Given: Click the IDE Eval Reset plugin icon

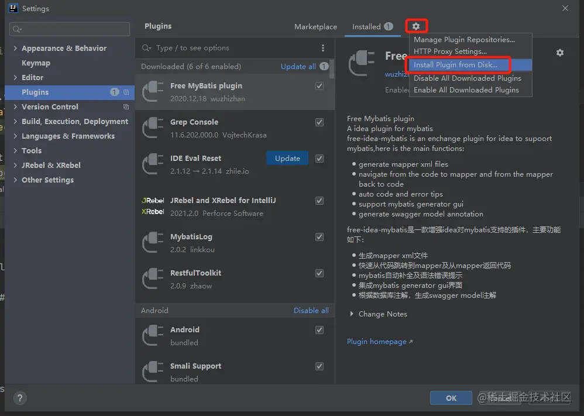Looking at the screenshot, I should (x=153, y=164).
